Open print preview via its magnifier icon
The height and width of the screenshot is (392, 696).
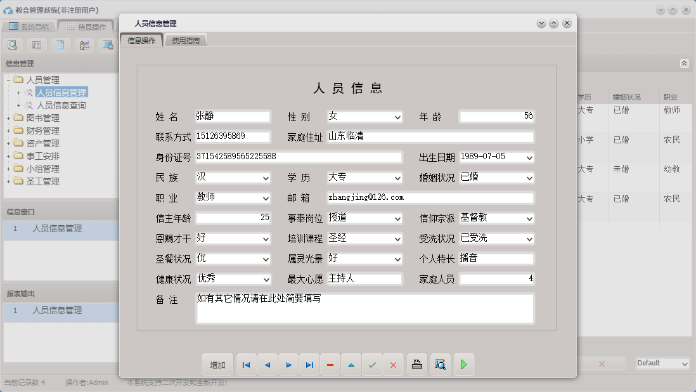click(440, 364)
